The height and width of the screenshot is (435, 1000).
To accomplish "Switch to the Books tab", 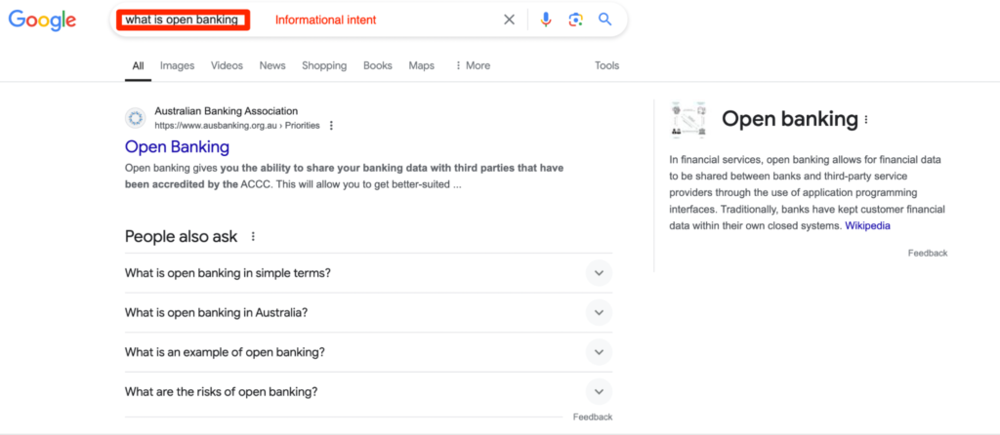I will point(378,65).
